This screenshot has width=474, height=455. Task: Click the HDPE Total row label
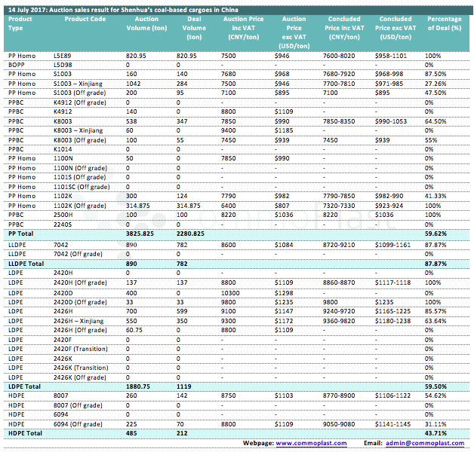26,434
